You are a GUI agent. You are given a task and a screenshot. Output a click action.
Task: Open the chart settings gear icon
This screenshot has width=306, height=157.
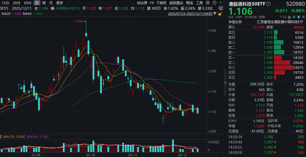pyautogui.click(x=208, y=3)
